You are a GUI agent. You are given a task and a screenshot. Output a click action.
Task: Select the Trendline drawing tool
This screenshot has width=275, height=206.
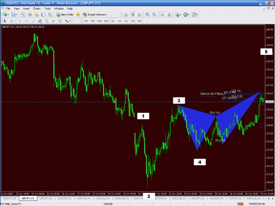33,21
